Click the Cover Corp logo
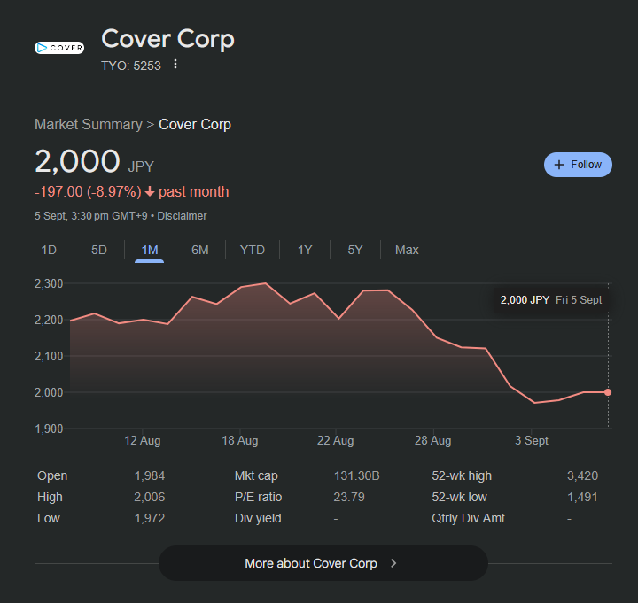The image size is (638, 603). click(59, 48)
